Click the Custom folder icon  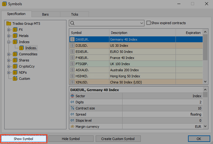click(x=15, y=79)
